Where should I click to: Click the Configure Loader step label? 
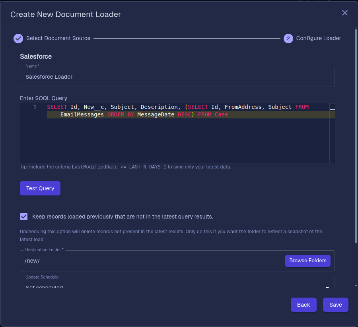point(319,38)
